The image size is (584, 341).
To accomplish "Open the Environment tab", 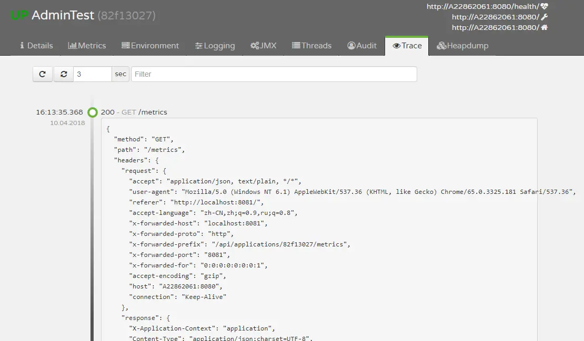I will pyautogui.click(x=150, y=46).
